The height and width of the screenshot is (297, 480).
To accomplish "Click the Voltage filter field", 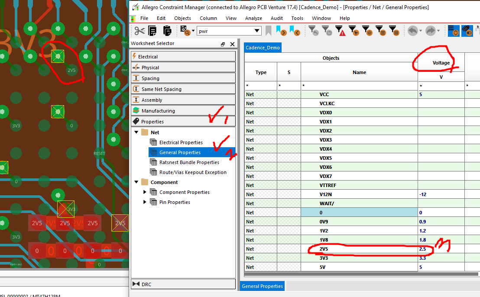I will point(441,86).
